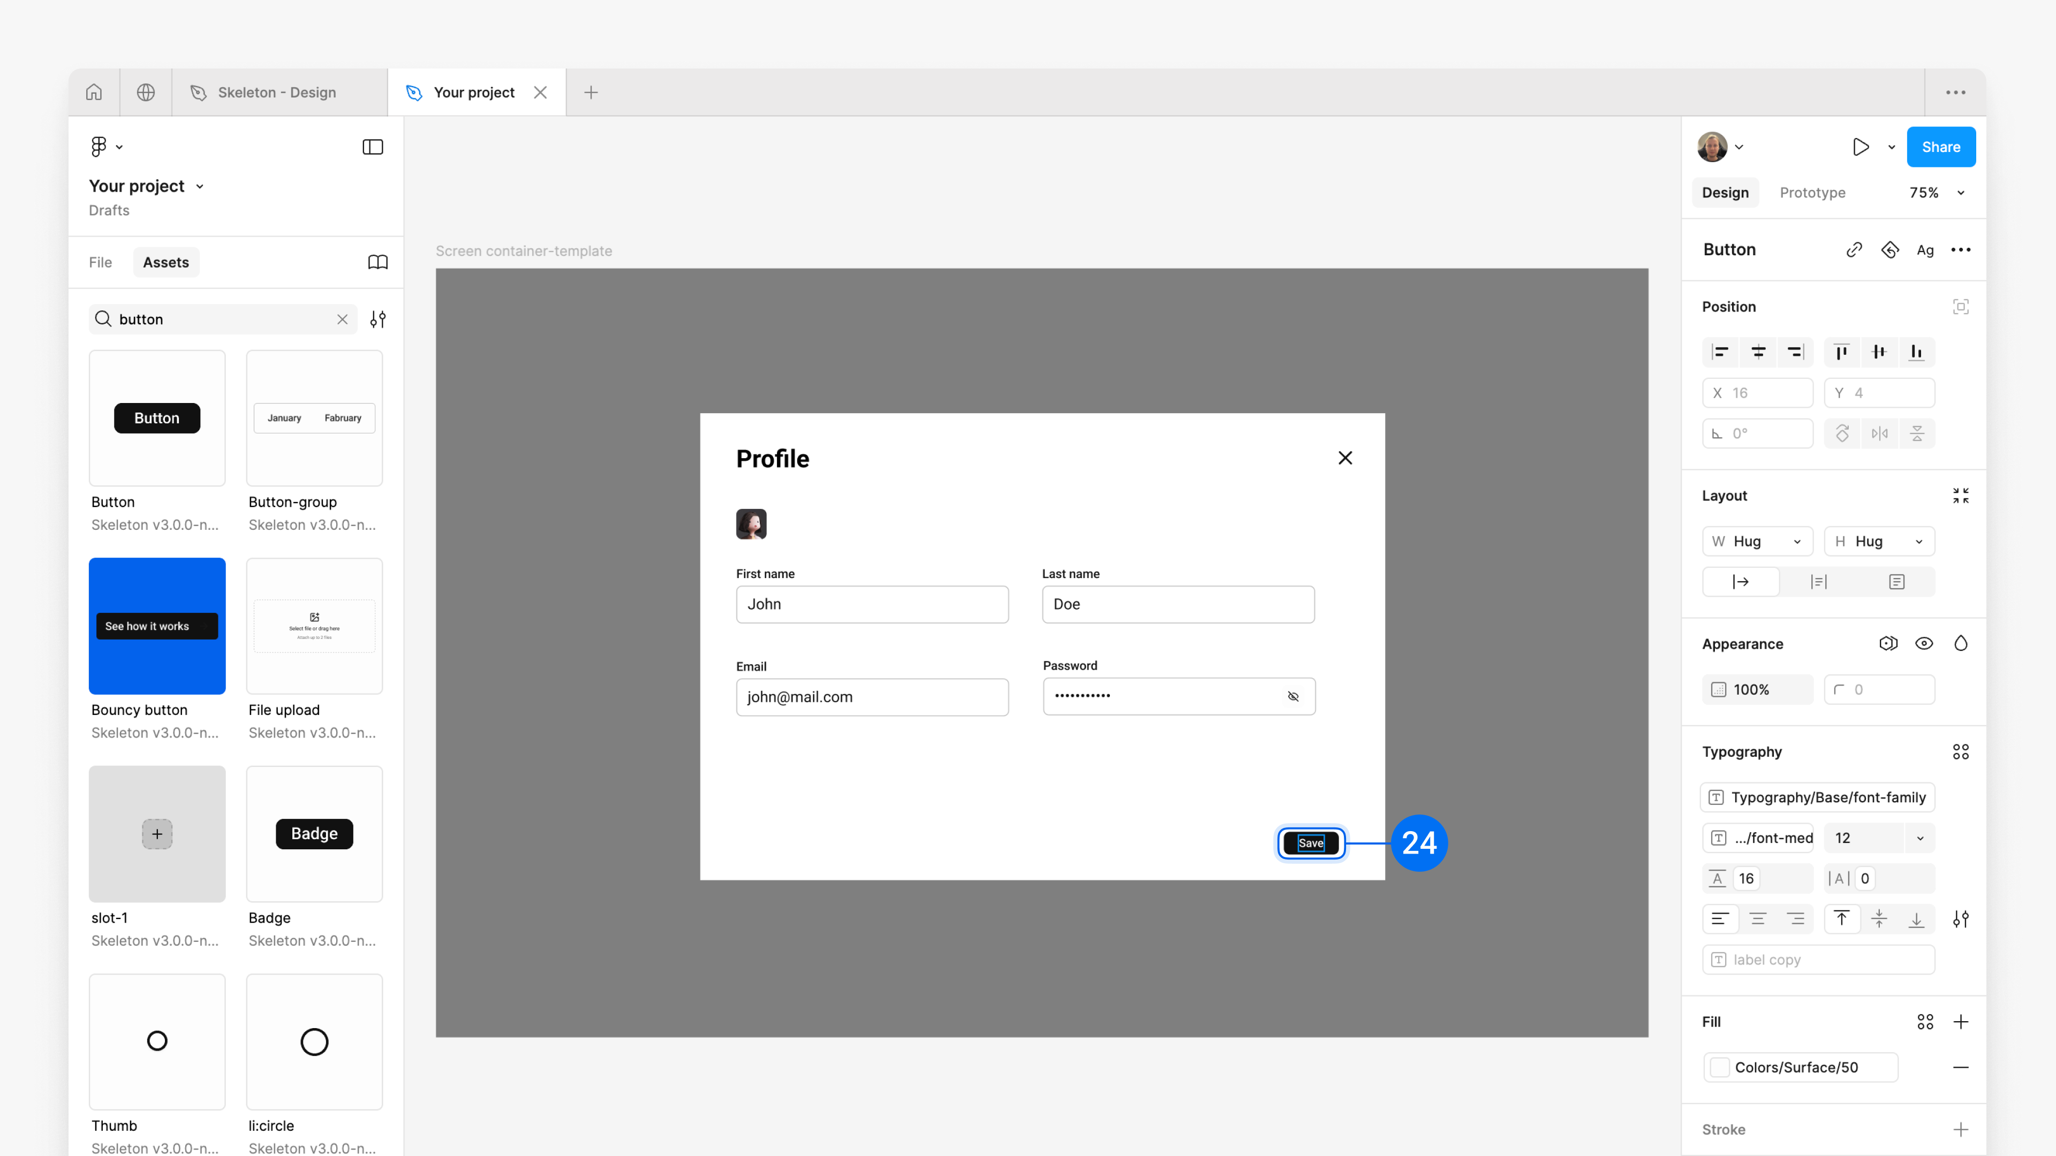The width and height of the screenshot is (2056, 1156).
Task: Switch to the Prototype tab
Action: click(x=1812, y=192)
